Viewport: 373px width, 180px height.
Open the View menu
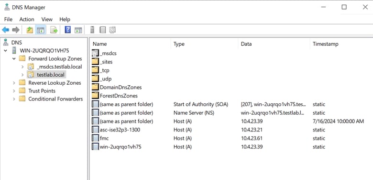pos(47,19)
